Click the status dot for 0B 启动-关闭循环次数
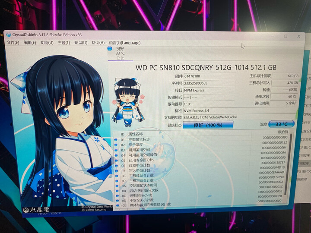This screenshot has width=311, height=233. [x=117, y=191]
